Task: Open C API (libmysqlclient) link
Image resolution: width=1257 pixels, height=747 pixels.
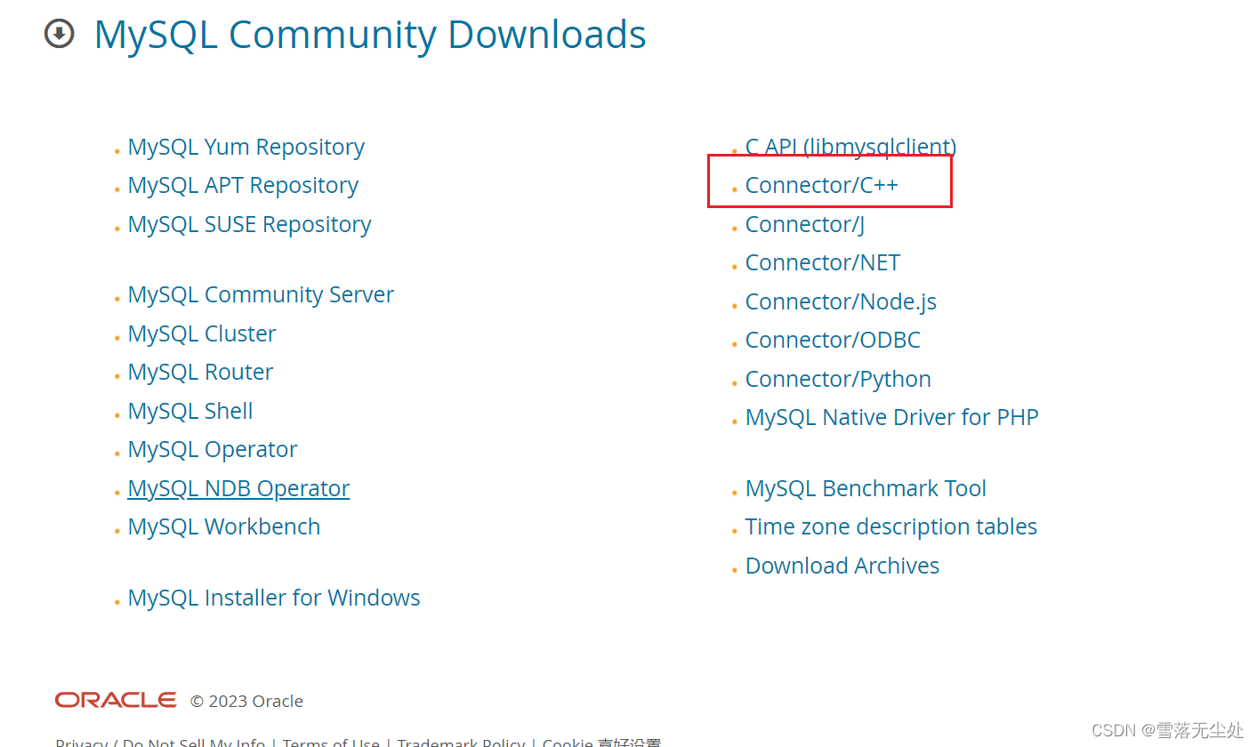Action: (x=851, y=147)
